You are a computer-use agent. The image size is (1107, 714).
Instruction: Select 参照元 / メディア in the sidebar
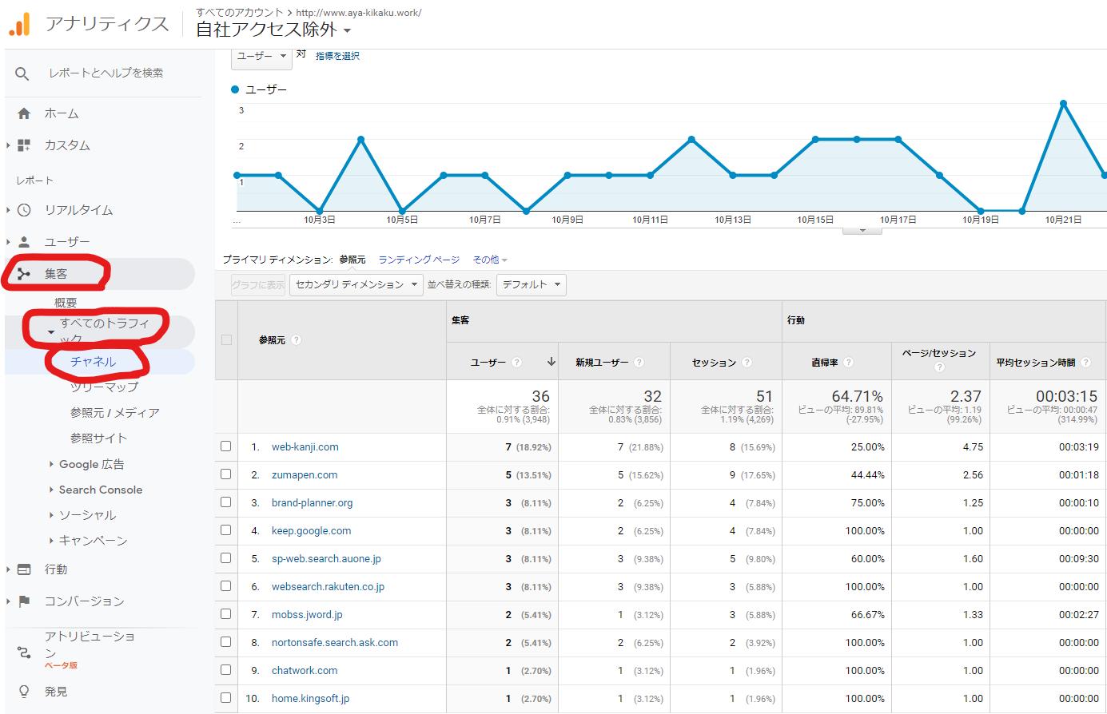pos(115,413)
